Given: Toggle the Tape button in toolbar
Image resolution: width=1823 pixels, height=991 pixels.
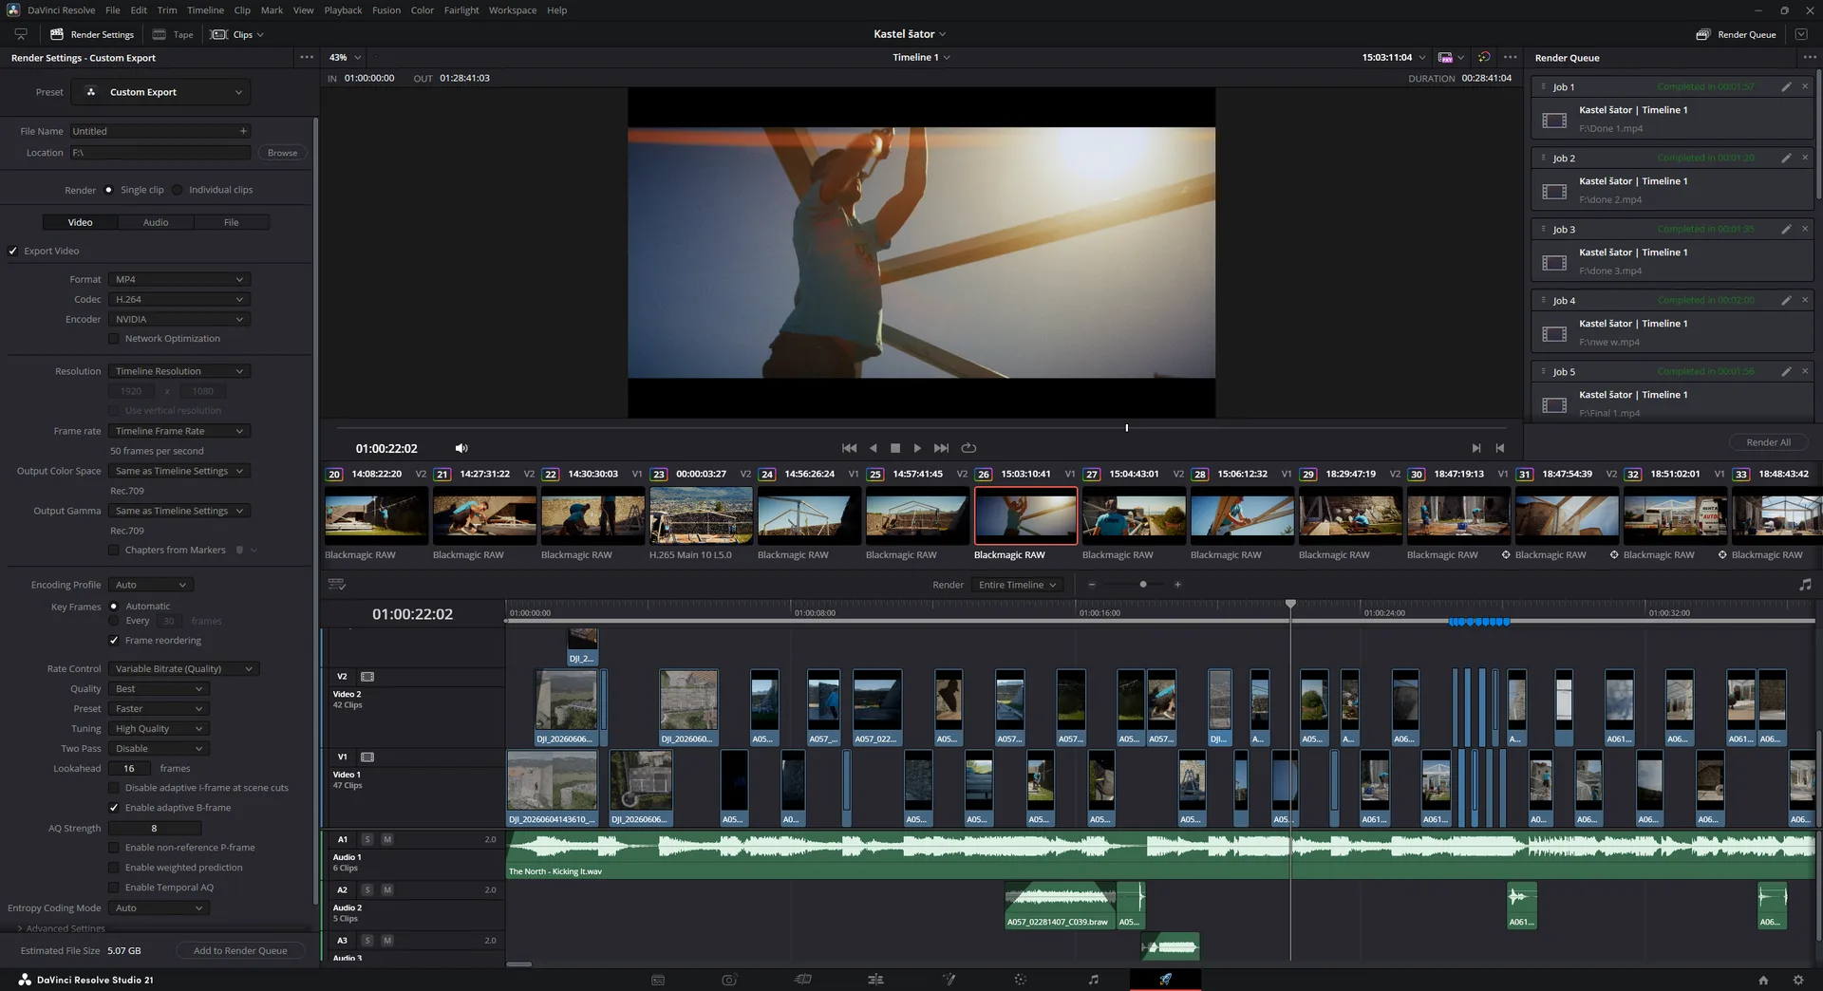Looking at the screenshot, I should pyautogui.click(x=173, y=34).
